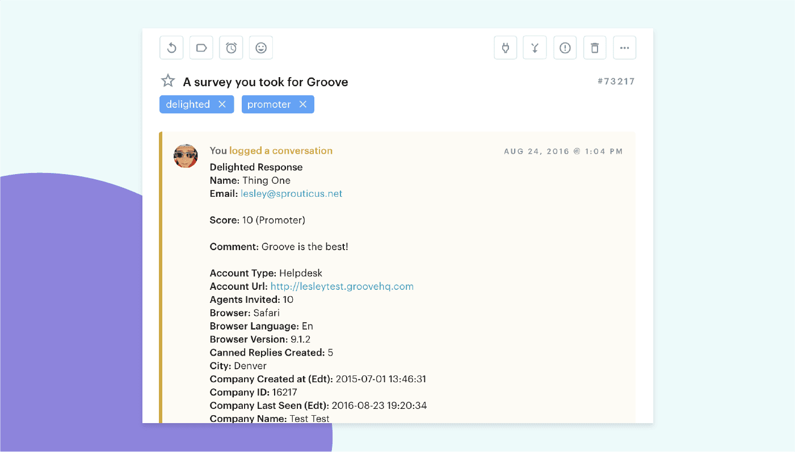Click the integrations plug icon
This screenshot has width=795, height=452.
point(505,48)
